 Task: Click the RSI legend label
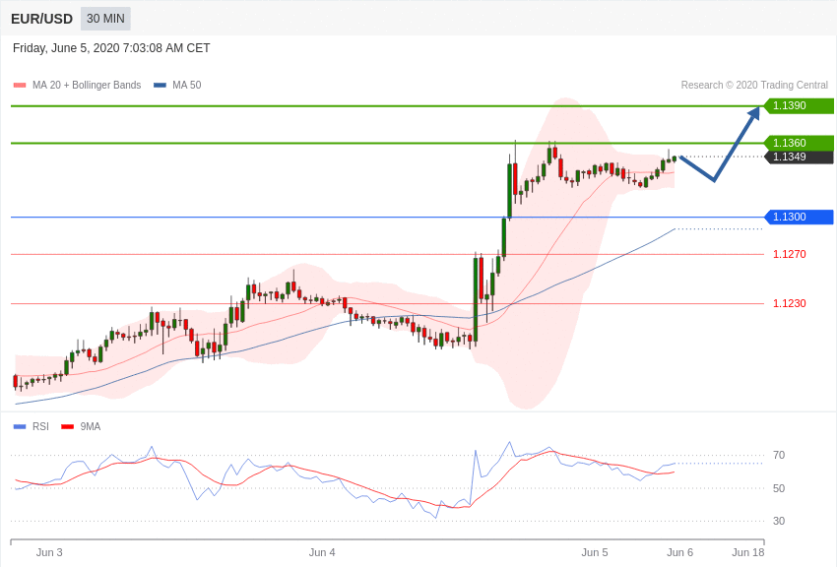40,426
